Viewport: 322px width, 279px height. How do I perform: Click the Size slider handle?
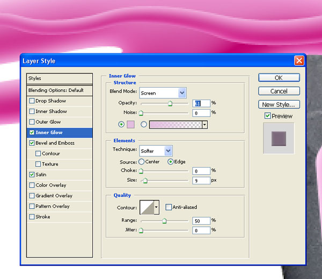pyautogui.click(x=145, y=181)
